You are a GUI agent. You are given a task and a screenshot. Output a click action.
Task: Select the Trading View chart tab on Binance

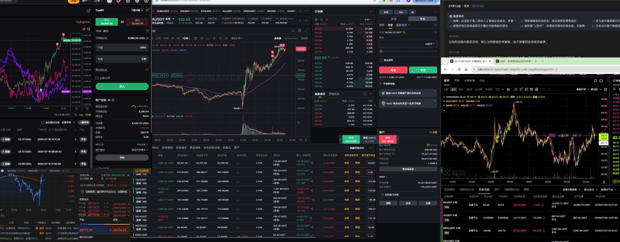(291, 38)
